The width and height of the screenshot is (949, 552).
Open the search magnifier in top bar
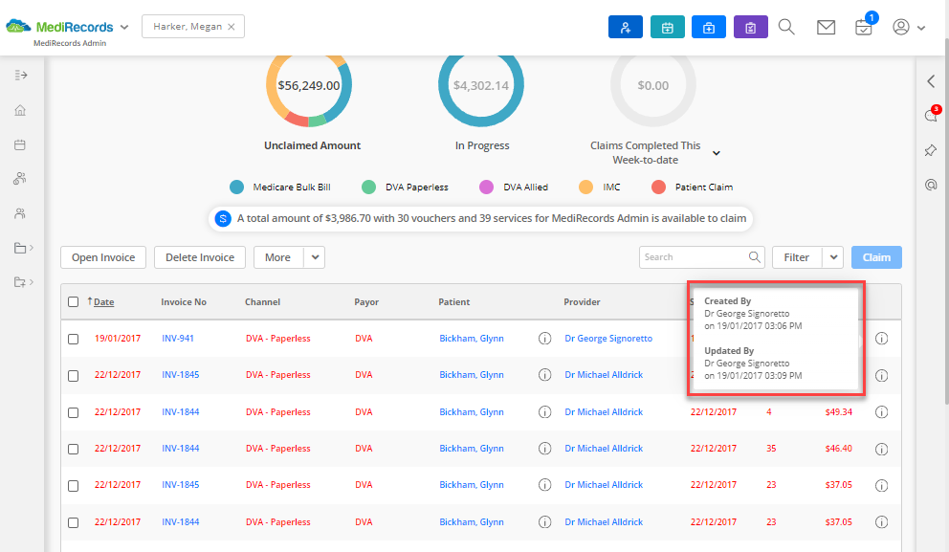(x=786, y=27)
